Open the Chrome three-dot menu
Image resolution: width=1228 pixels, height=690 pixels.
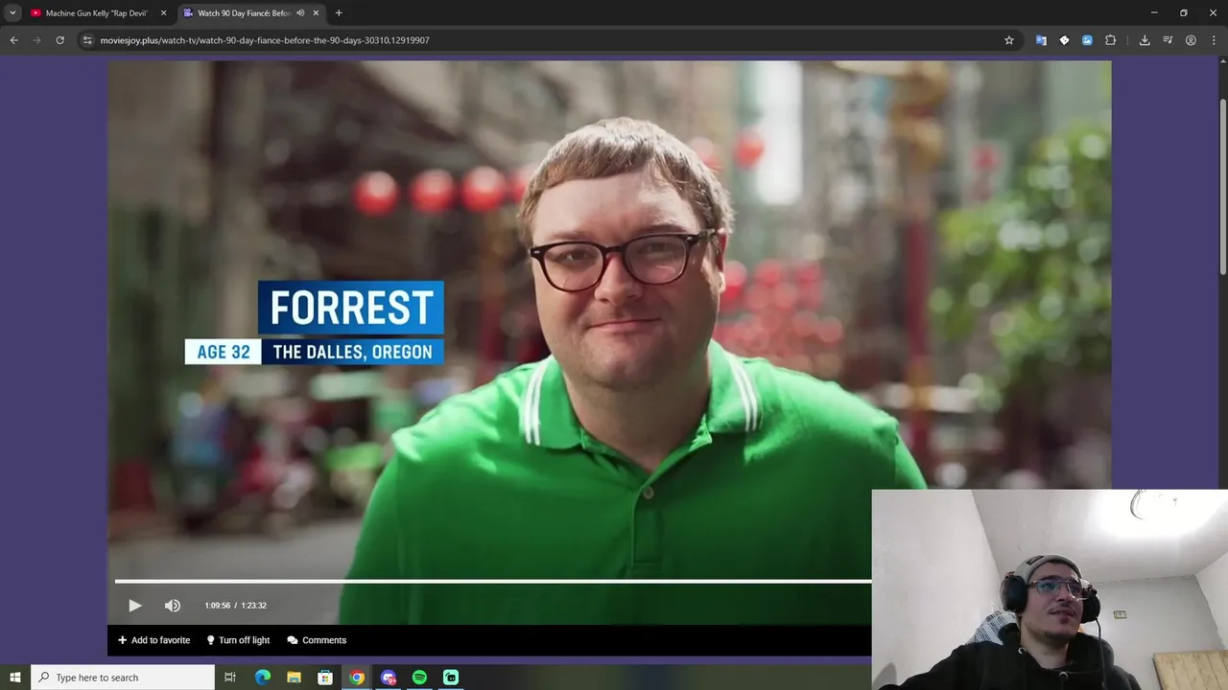(x=1214, y=40)
